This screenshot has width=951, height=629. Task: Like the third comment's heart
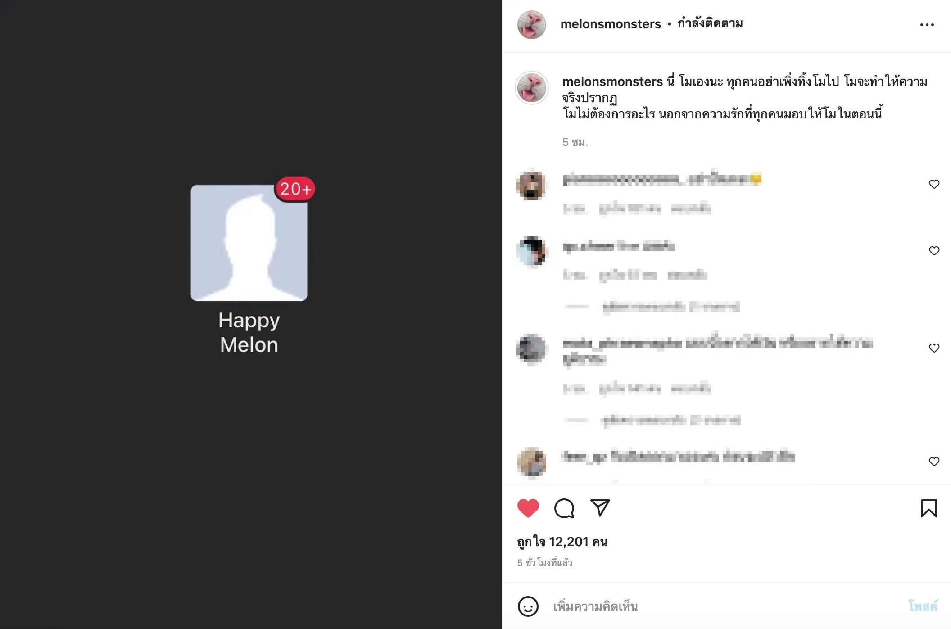point(934,348)
